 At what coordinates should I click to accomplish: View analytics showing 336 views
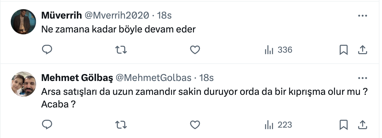(278, 50)
